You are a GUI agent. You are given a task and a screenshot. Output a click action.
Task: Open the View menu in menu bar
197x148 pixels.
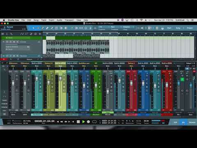(x=79, y=20)
